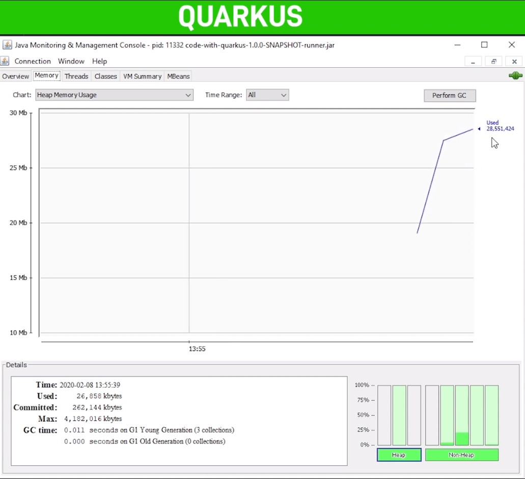Select the third Heap memory pool bar
Screen dimensions: 525x479
tap(414, 415)
